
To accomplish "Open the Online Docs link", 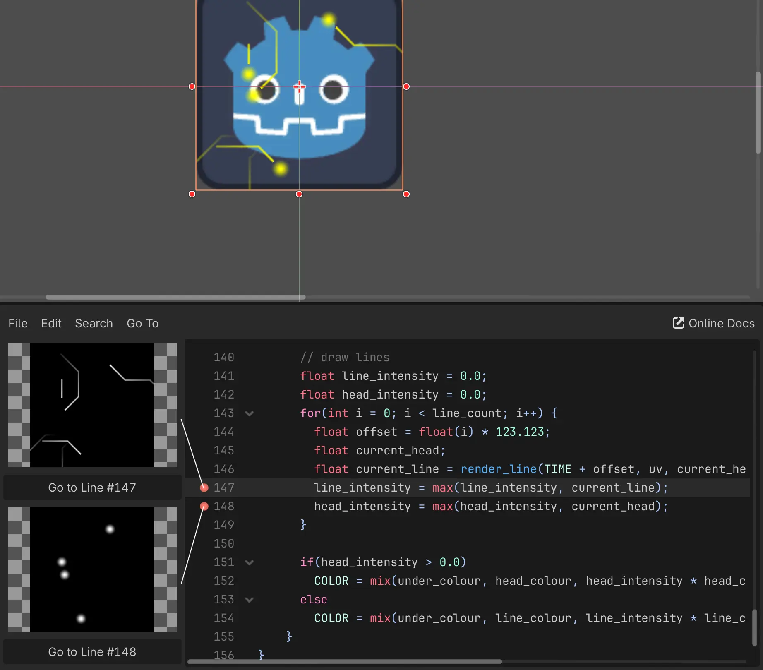I will click(x=721, y=323).
